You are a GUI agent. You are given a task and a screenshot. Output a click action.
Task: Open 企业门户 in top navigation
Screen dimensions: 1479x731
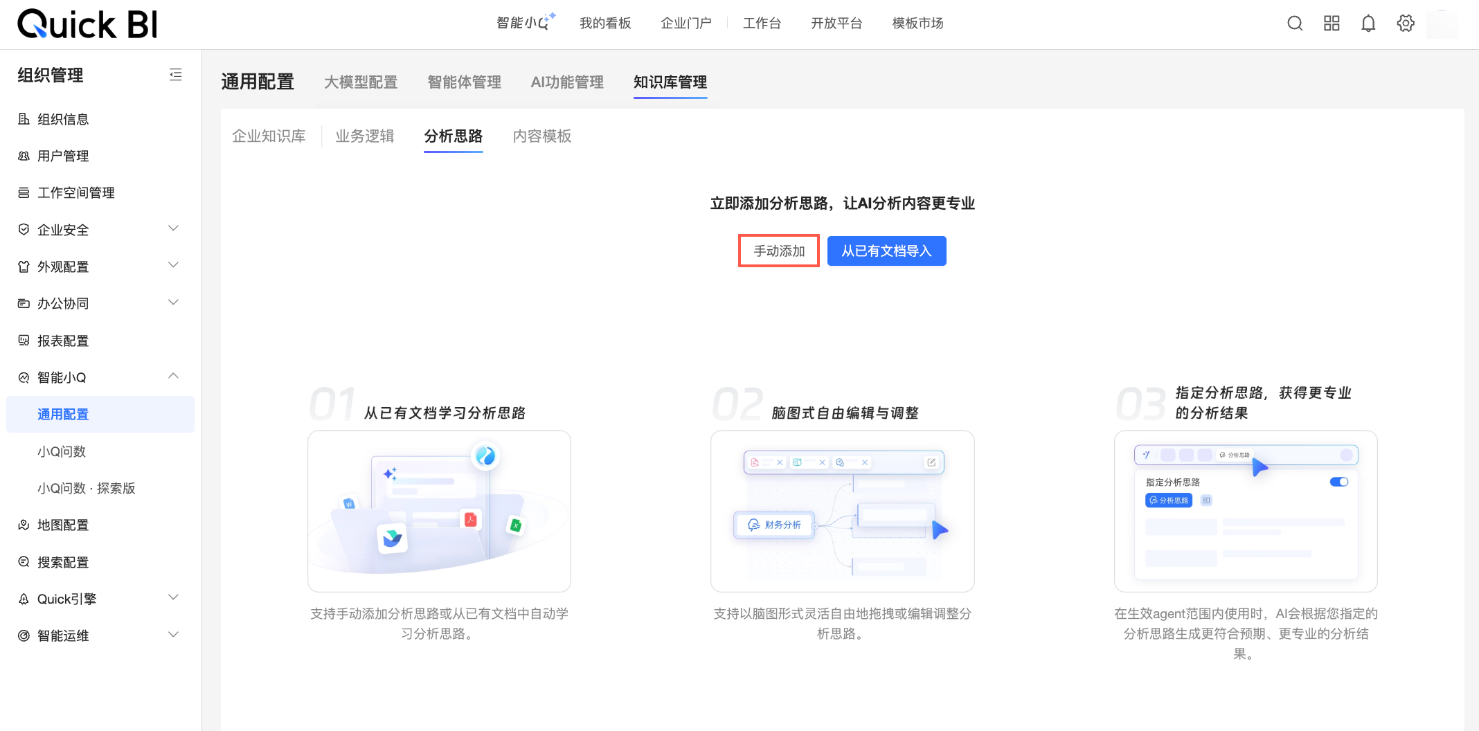coord(686,24)
